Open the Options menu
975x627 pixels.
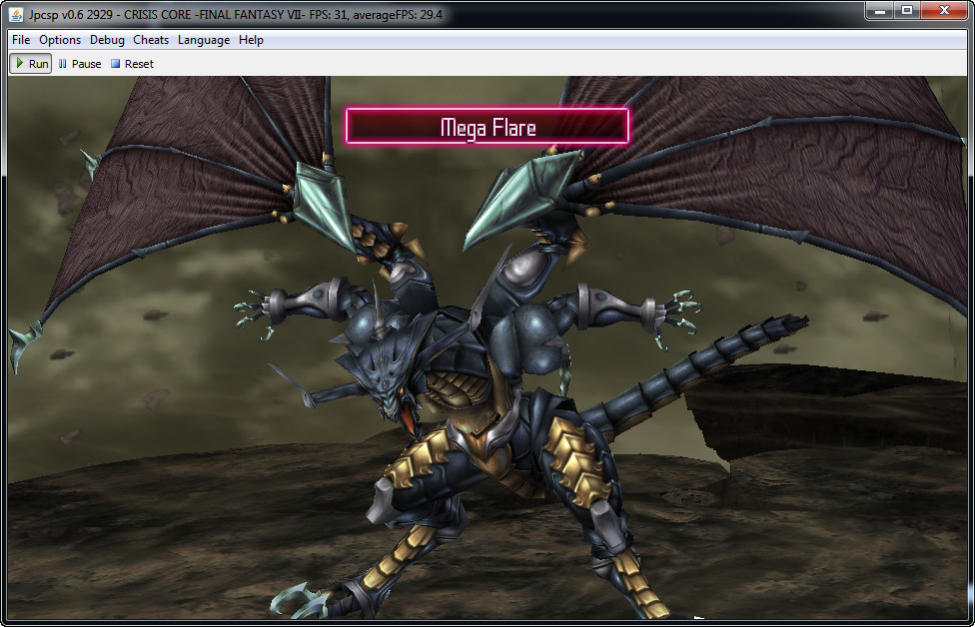pos(60,40)
